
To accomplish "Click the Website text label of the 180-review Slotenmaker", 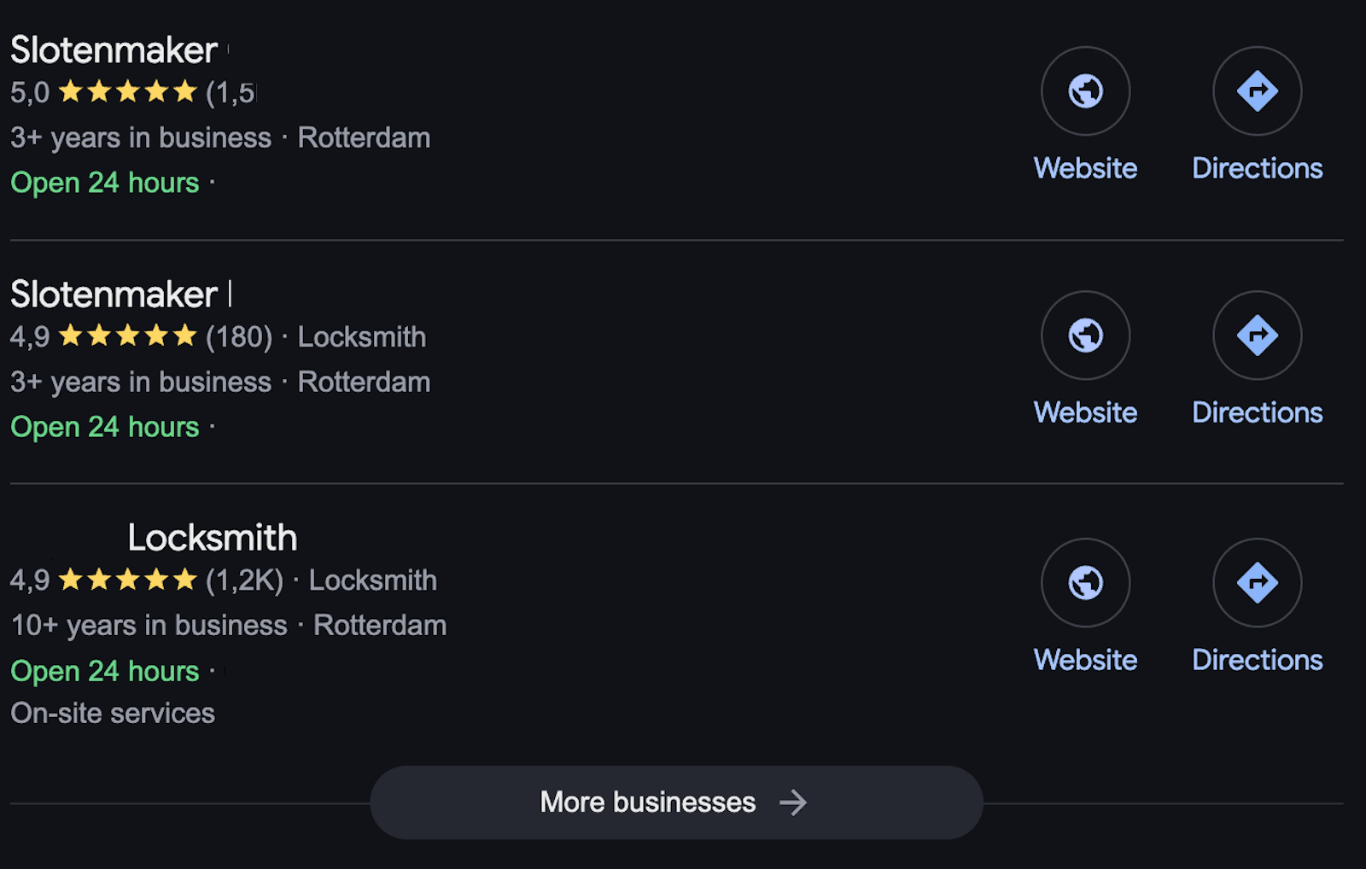I will [1085, 412].
